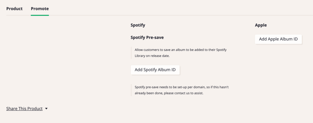Click the Spotify section heading

coord(138,25)
